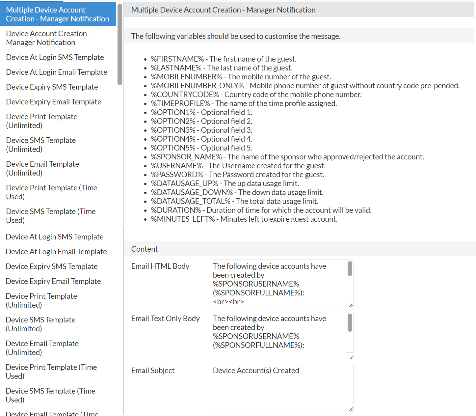Select Device SMS Template (Time Used)
The image size is (476, 416).
(x=51, y=216)
